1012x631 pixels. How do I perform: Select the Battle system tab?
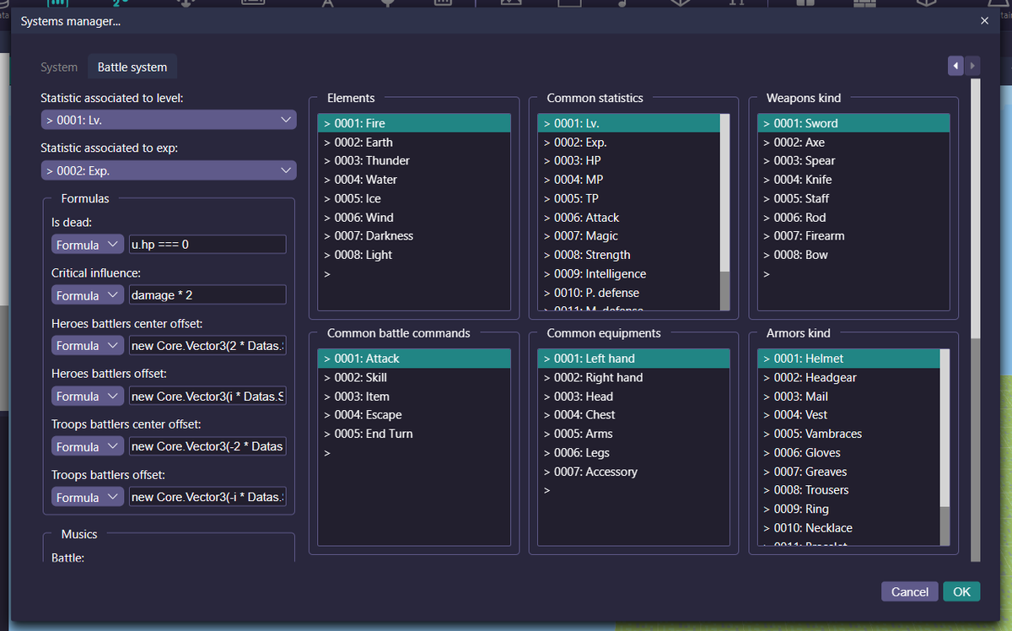(132, 67)
